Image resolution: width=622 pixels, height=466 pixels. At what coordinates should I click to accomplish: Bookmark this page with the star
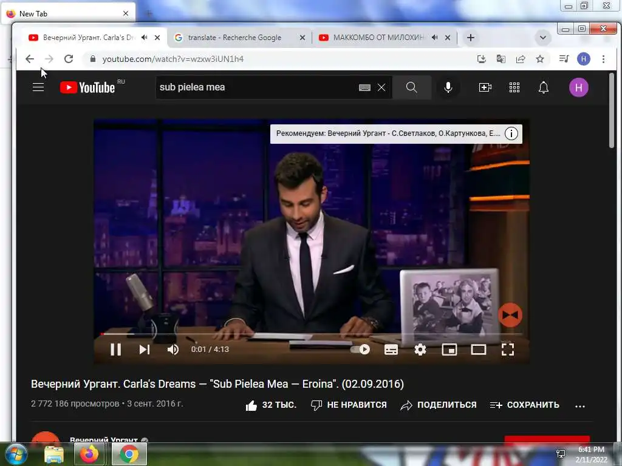click(540, 59)
